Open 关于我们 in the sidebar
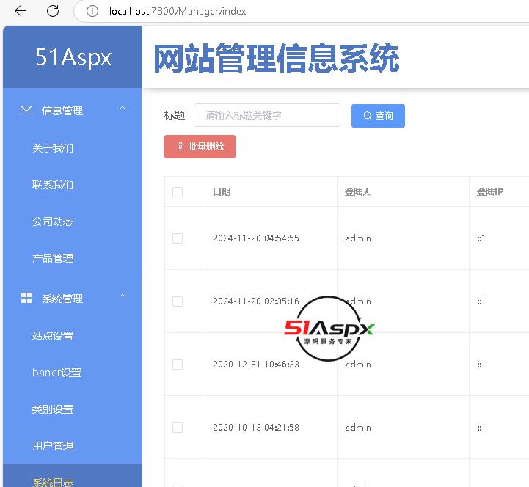This screenshot has width=529, height=487. (x=53, y=148)
